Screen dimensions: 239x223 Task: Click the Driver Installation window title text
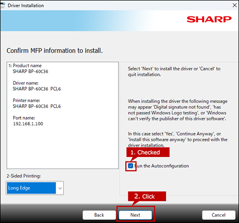26,5
